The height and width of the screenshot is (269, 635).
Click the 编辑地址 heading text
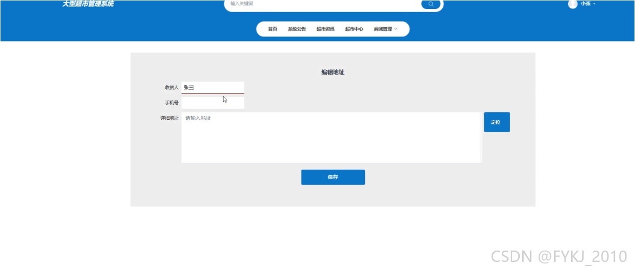[x=333, y=72]
